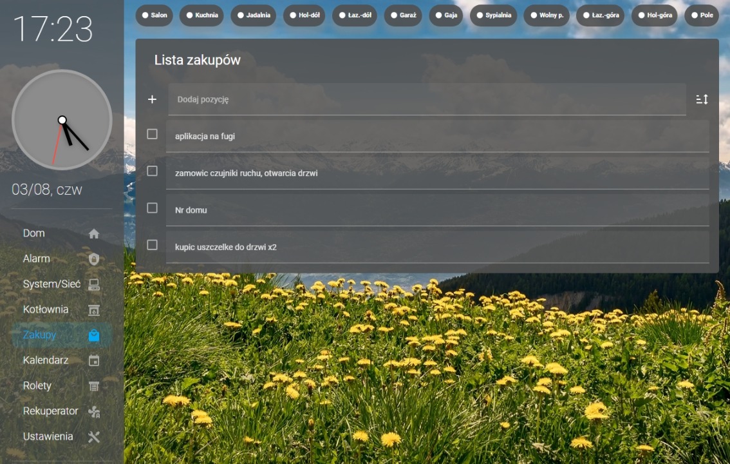Toggle the Gaja room chip
The height and width of the screenshot is (464, 730).
[x=446, y=15]
